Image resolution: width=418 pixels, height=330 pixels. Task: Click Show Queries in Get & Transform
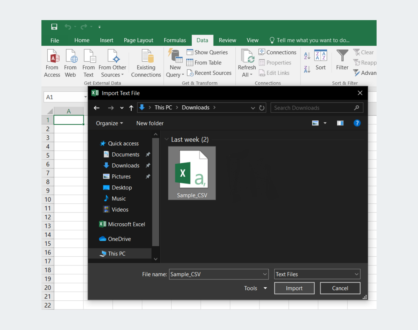(207, 52)
